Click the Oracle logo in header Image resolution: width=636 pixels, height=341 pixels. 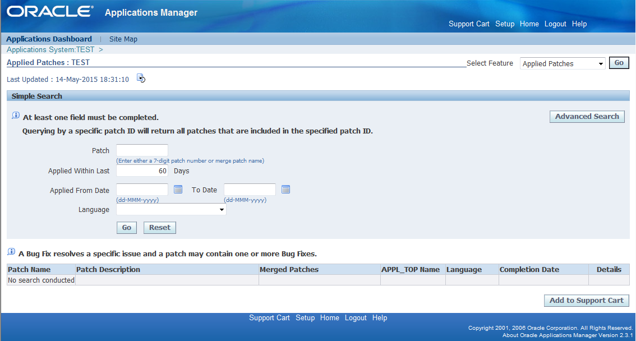coord(50,11)
